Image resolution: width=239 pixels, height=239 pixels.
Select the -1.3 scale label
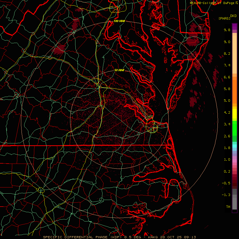(x=226, y=195)
